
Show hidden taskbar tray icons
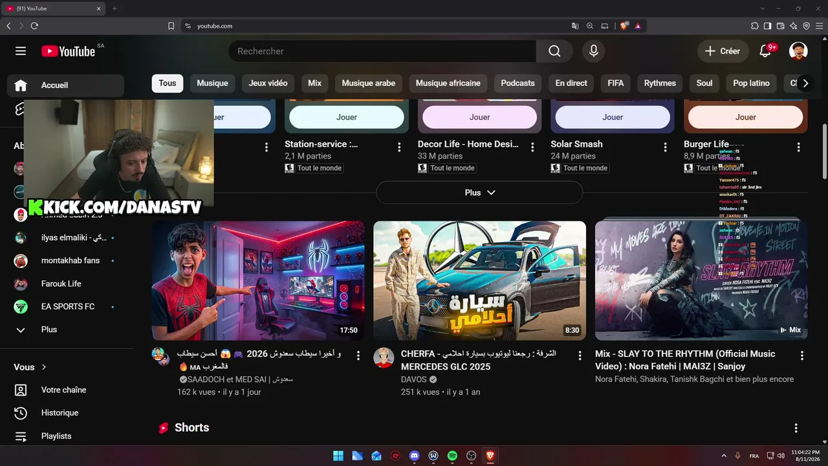[x=725, y=456]
